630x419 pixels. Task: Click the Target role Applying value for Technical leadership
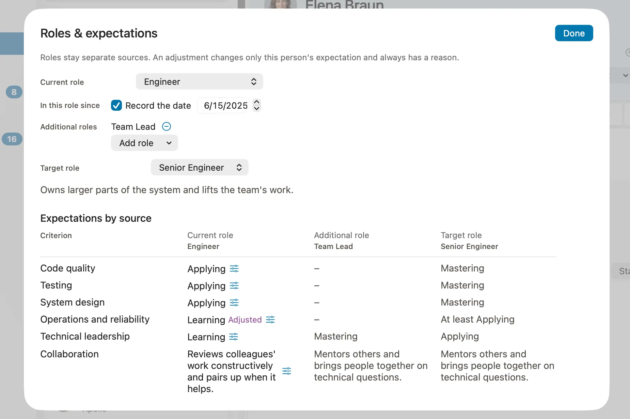tap(460, 336)
